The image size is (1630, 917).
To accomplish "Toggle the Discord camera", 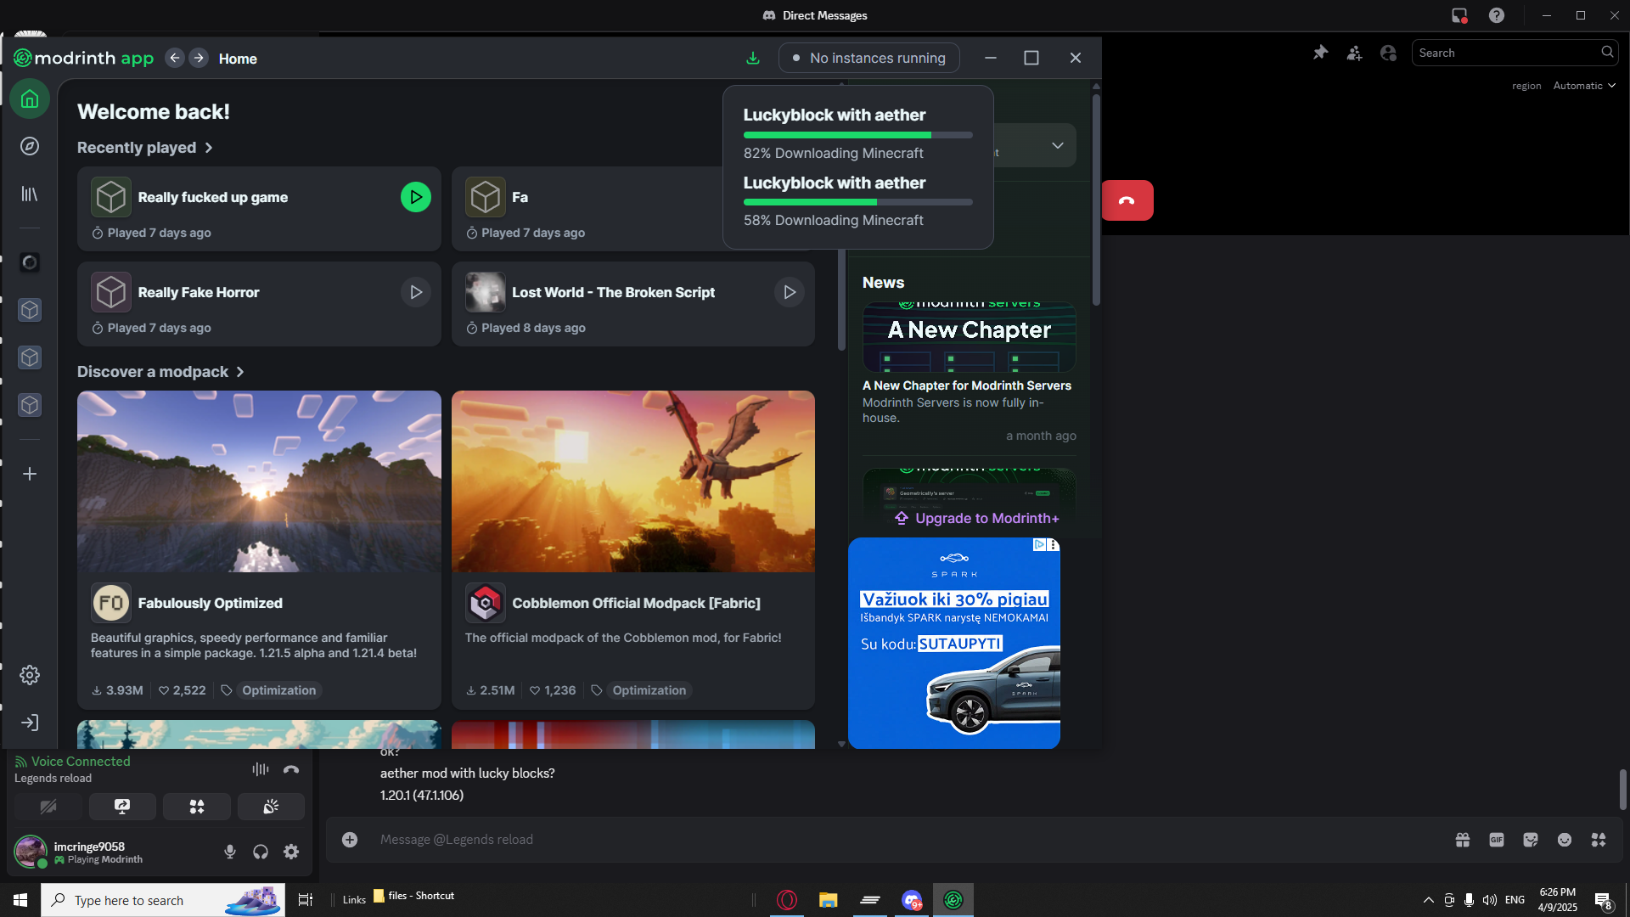I will 48,807.
